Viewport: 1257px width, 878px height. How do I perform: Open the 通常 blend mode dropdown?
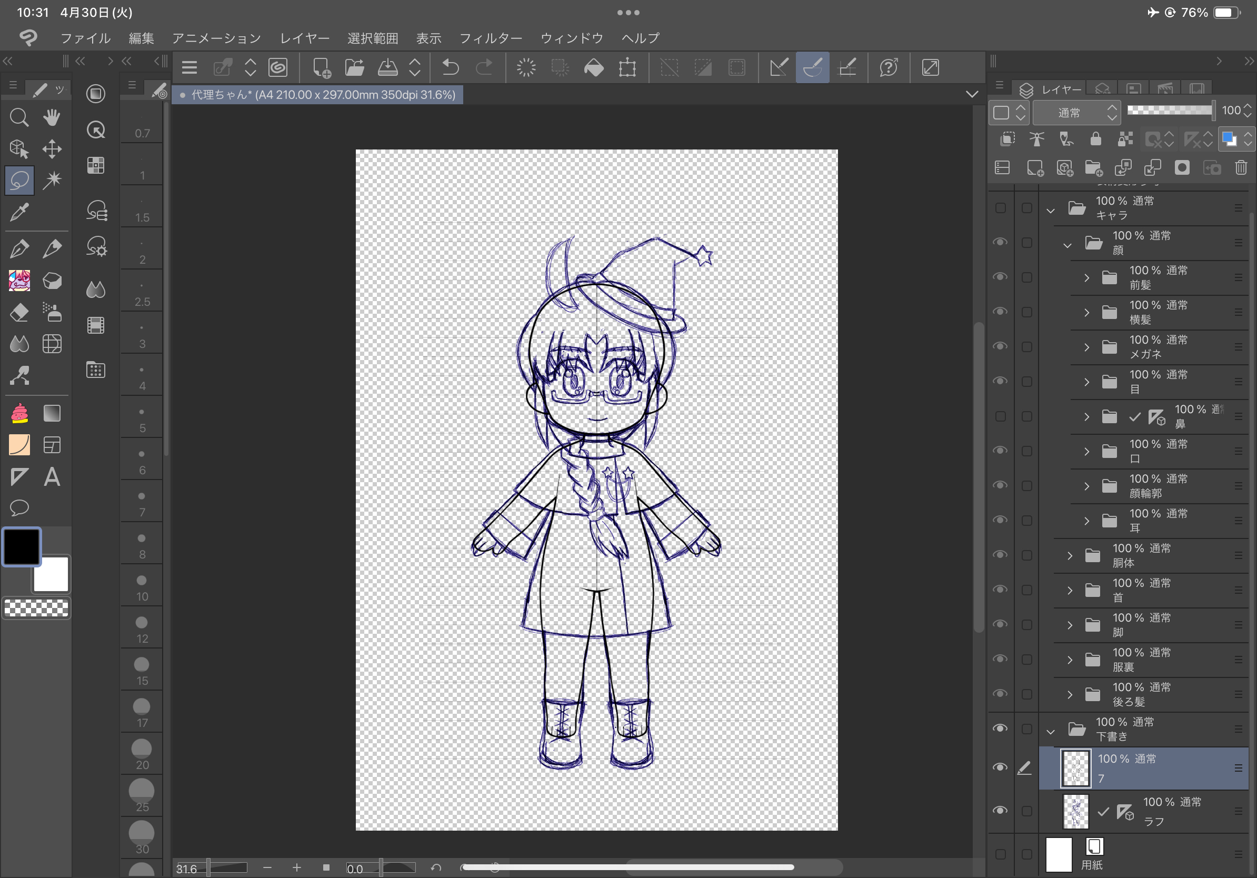pyautogui.click(x=1076, y=113)
